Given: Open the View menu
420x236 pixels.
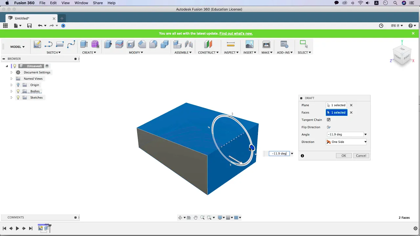Looking at the screenshot, I should [66, 3].
